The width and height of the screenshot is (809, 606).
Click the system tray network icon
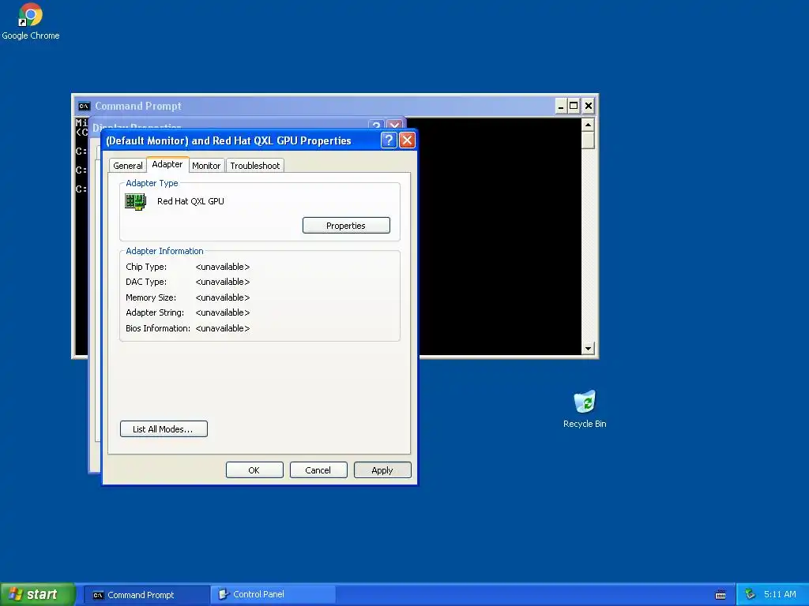pos(751,594)
